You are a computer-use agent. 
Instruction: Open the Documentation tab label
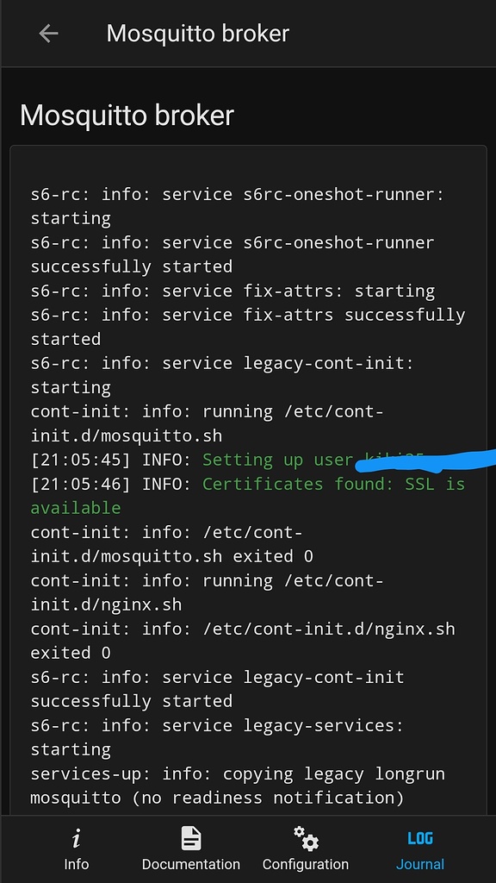coord(190,864)
